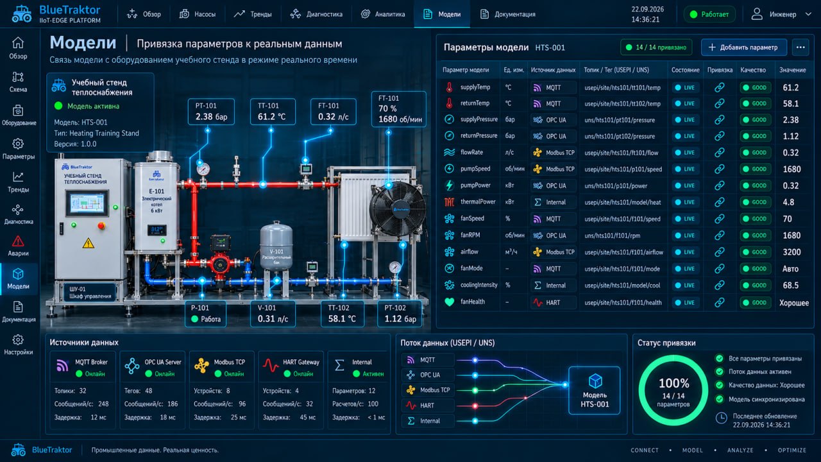
Task: Click the binding link icon for fanRPM
Action: pos(720,235)
